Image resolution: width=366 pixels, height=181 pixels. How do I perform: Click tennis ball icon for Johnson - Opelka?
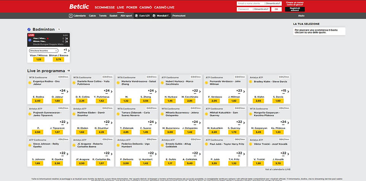(x=30, y=145)
